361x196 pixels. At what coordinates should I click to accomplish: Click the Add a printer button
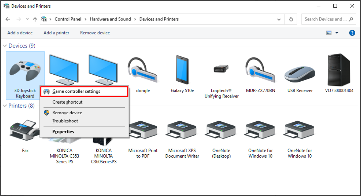tap(56, 33)
